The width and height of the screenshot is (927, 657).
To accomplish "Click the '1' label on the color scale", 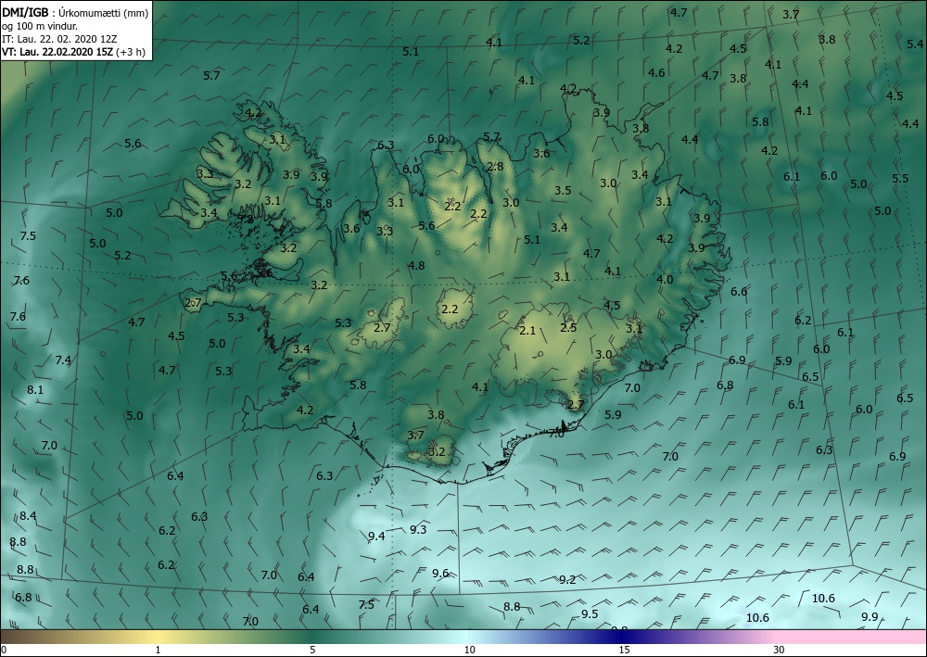I will pyautogui.click(x=158, y=650).
